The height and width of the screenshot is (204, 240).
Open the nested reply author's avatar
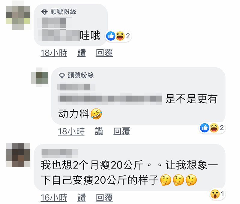pos(40,77)
